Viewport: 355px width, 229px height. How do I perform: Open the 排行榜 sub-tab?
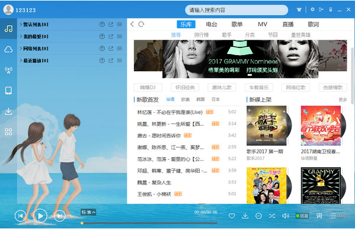[x=202, y=35]
